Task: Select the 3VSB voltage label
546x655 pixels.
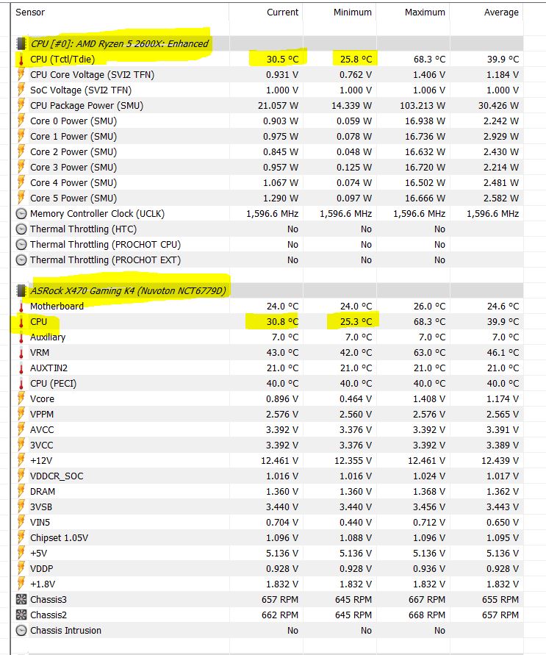Action: [41, 507]
